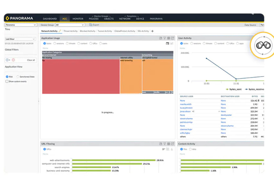Click the red remove global filter icon
274x189 pixels.
point(13,60)
